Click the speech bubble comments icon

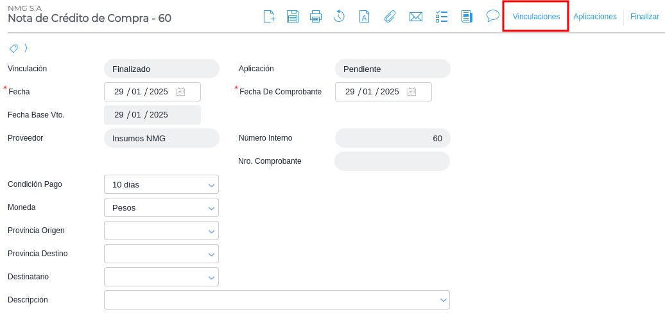492,16
